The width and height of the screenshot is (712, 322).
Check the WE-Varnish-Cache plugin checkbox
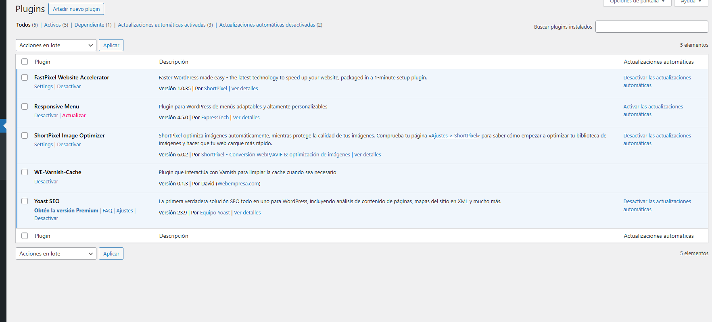[x=25, y=172]
